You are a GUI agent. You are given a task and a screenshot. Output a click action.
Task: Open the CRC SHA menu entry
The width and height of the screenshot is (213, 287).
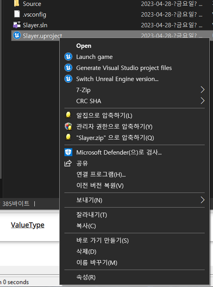[134, 101]
